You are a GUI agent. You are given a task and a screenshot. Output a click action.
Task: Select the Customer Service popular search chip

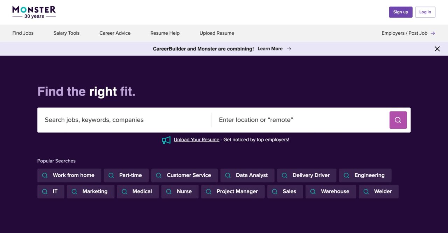click(184, 175)
